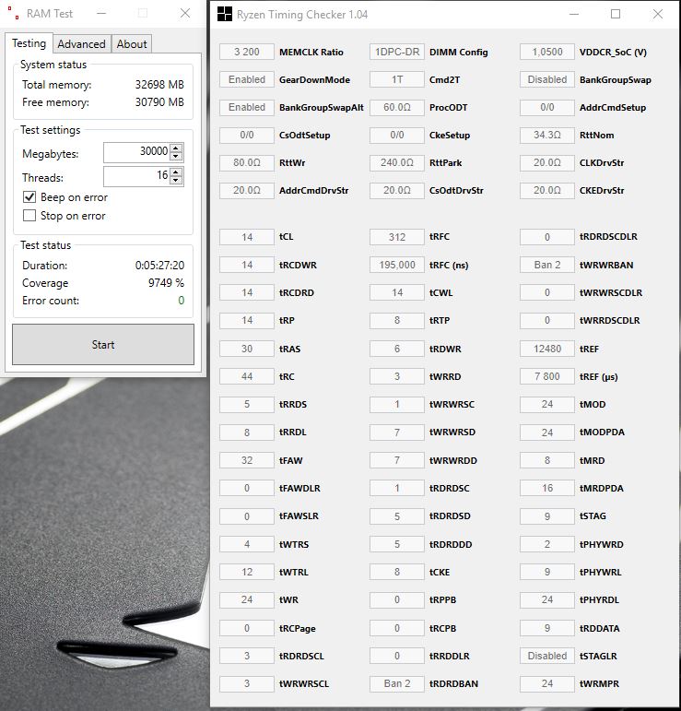Close the Ryzen Timing Checker window
The image size is (681, 711).
(x=658, y=14)
